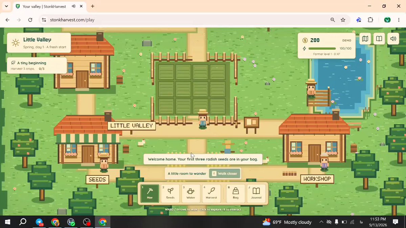Choose the Harvest tool
406x228 pixels.
pos(211,194)
